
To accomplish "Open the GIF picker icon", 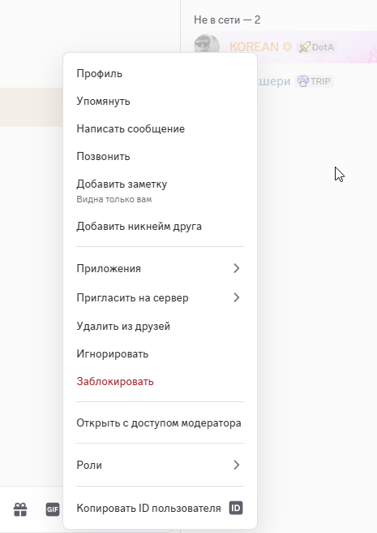I will click(x=53, y=509).
